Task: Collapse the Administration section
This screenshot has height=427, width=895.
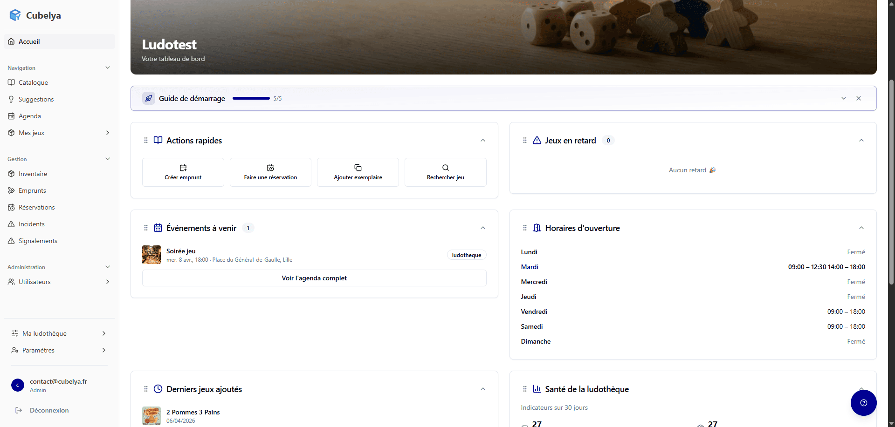Action: pyautogui.click(x=108, y=267)
